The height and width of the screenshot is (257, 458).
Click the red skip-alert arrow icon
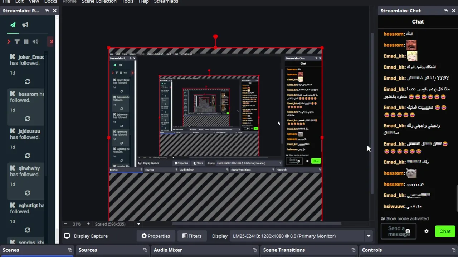tap(9, 42)
